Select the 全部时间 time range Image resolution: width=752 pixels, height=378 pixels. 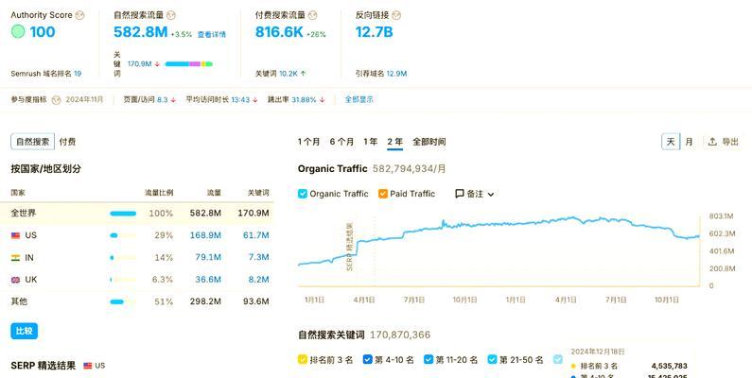tap(429, 142)
